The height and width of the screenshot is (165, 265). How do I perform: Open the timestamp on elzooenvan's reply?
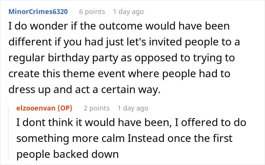click(x=133, y=108)
